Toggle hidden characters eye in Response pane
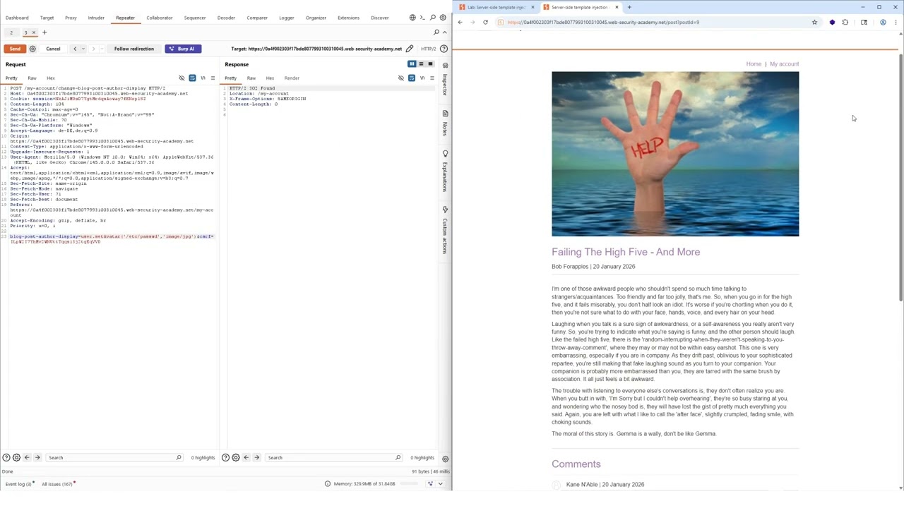This screenshot has height=508, width=904. (401, 78)
